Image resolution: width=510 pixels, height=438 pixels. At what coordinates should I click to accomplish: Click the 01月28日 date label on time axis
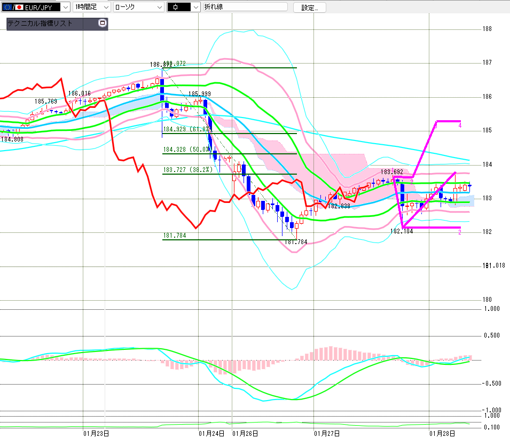[442, 433]
